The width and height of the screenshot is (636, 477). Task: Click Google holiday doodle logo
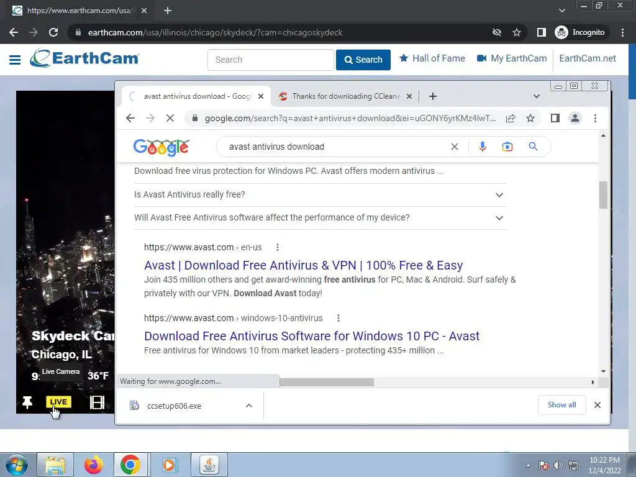[161, 147]
